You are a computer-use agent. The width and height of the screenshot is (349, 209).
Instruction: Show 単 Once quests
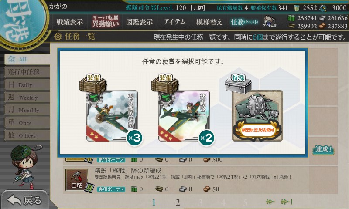[27, 123]
